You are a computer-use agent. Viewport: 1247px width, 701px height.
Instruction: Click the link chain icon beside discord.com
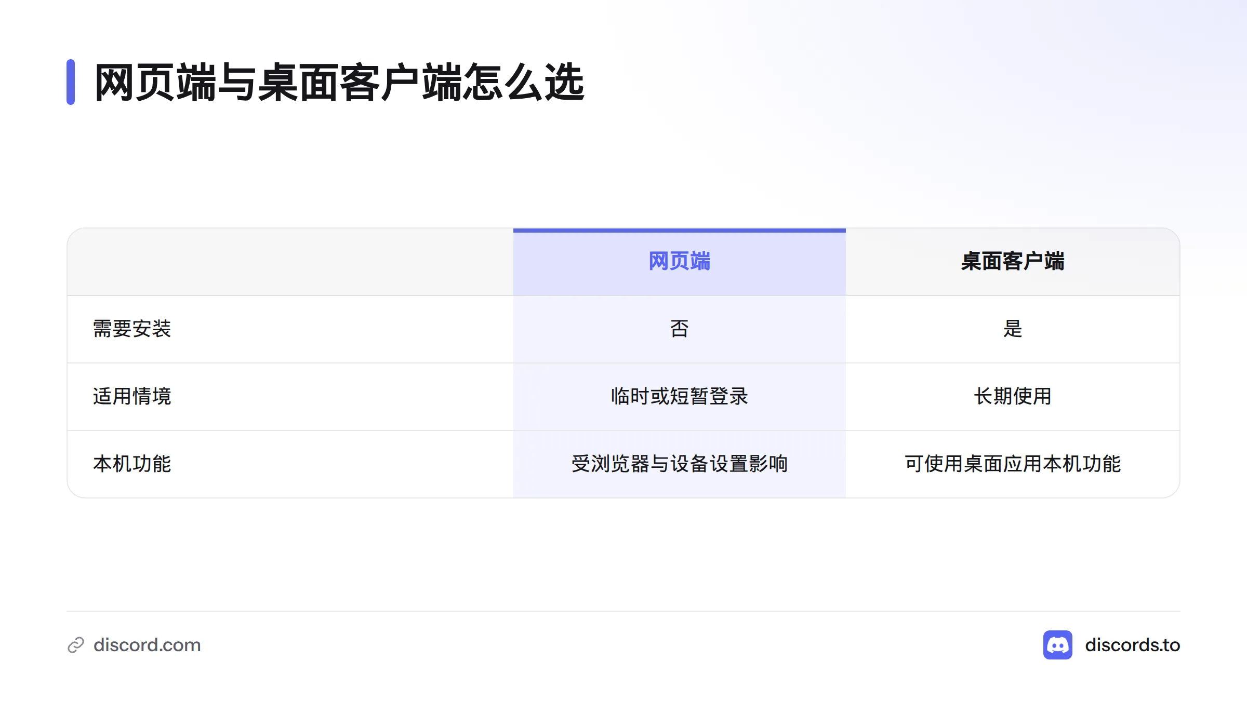[x=76, y=645]
